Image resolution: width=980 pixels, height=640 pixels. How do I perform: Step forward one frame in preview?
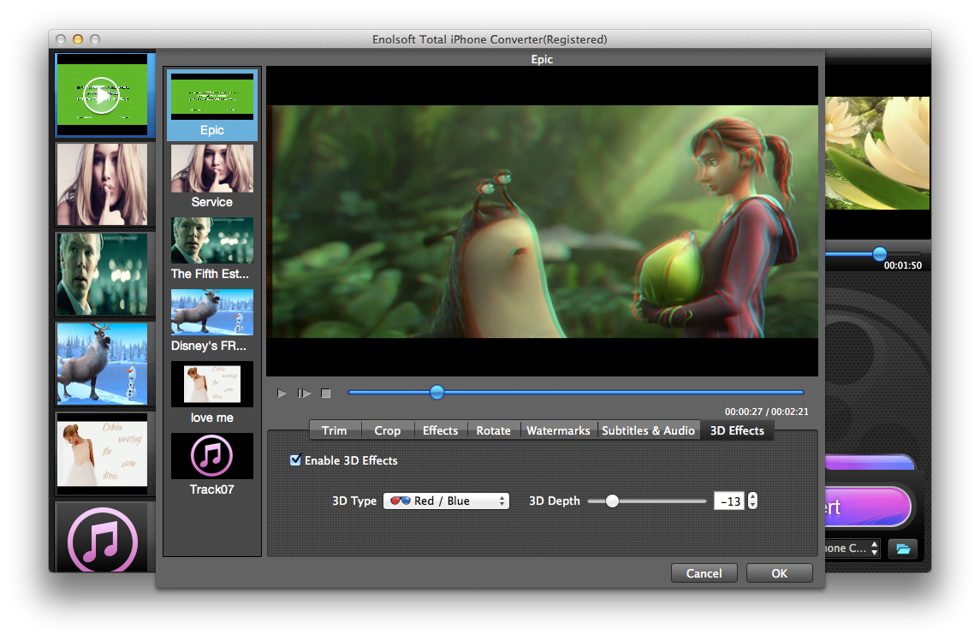[305, 393]
